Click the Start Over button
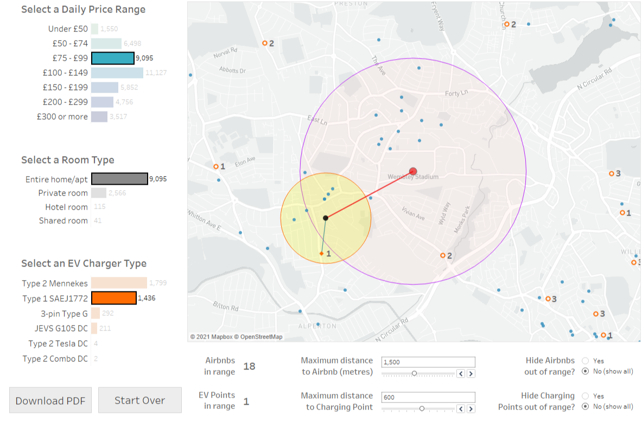642x422 pixels. coord(139,400)
